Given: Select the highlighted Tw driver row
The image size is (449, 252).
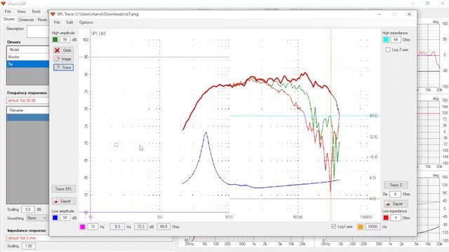Looking at the screenshot, I should point(28,64).
